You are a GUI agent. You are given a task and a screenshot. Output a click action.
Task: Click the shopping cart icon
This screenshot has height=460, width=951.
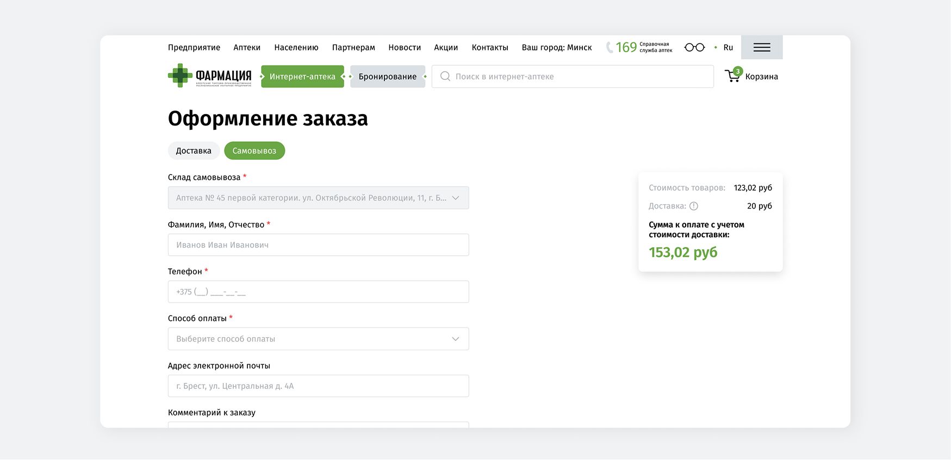click(732, 76)
